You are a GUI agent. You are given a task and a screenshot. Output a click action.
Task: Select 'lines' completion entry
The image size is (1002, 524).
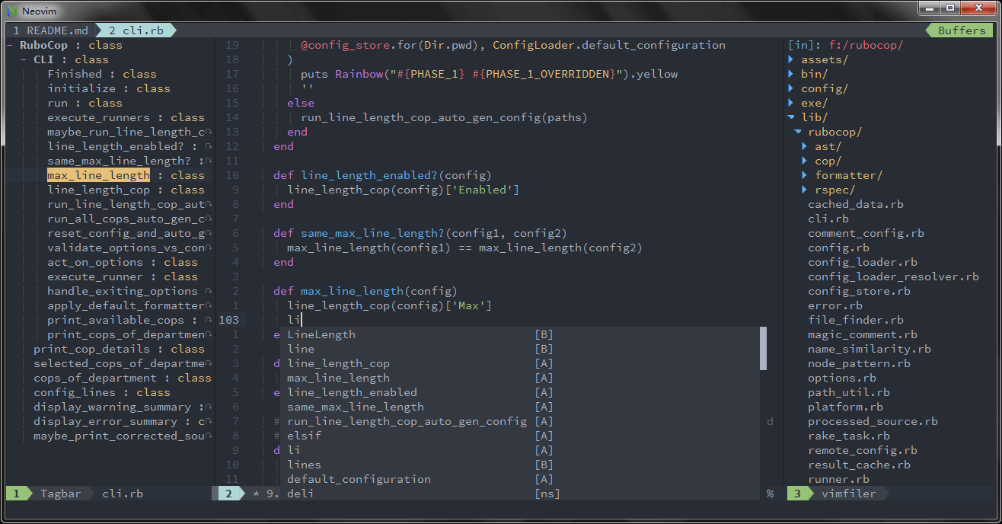(520, 465)
